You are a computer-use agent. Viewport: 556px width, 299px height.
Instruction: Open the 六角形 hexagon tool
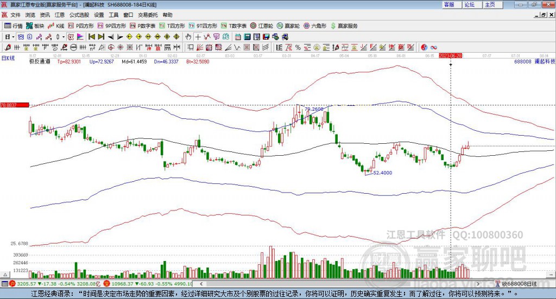coord(315,26)
